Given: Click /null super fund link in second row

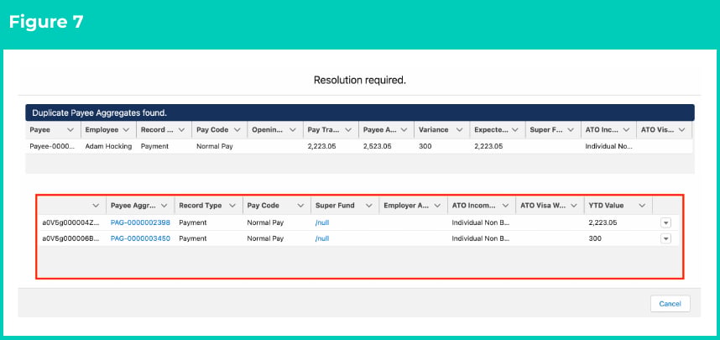Looking at the screenshot, I should point(322,239).
